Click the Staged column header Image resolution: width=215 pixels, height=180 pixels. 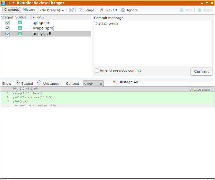click(7, 17)
